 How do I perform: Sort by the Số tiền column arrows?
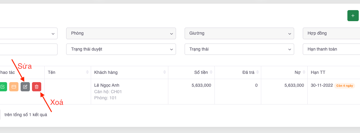(211, 72)
